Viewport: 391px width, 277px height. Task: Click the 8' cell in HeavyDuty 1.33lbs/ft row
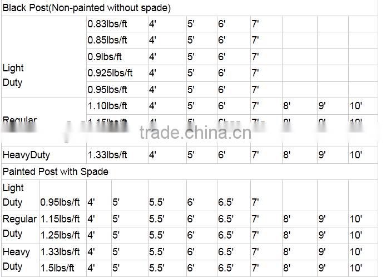tap(286, 155)
